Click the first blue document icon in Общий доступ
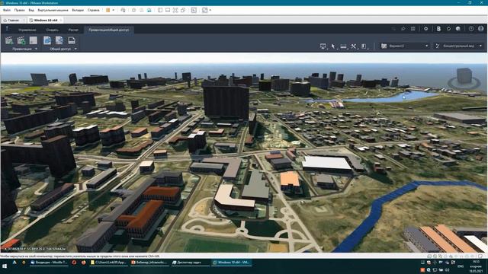The width and height of the screenshot is (488, 274). click(47, 40)
